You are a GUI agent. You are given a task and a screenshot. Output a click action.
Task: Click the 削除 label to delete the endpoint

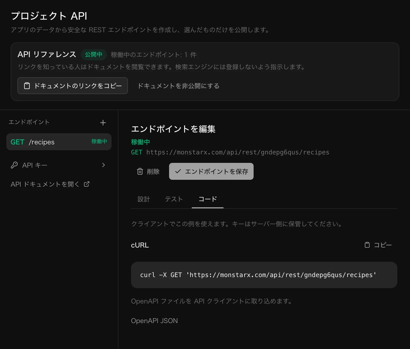click(153, 172)
